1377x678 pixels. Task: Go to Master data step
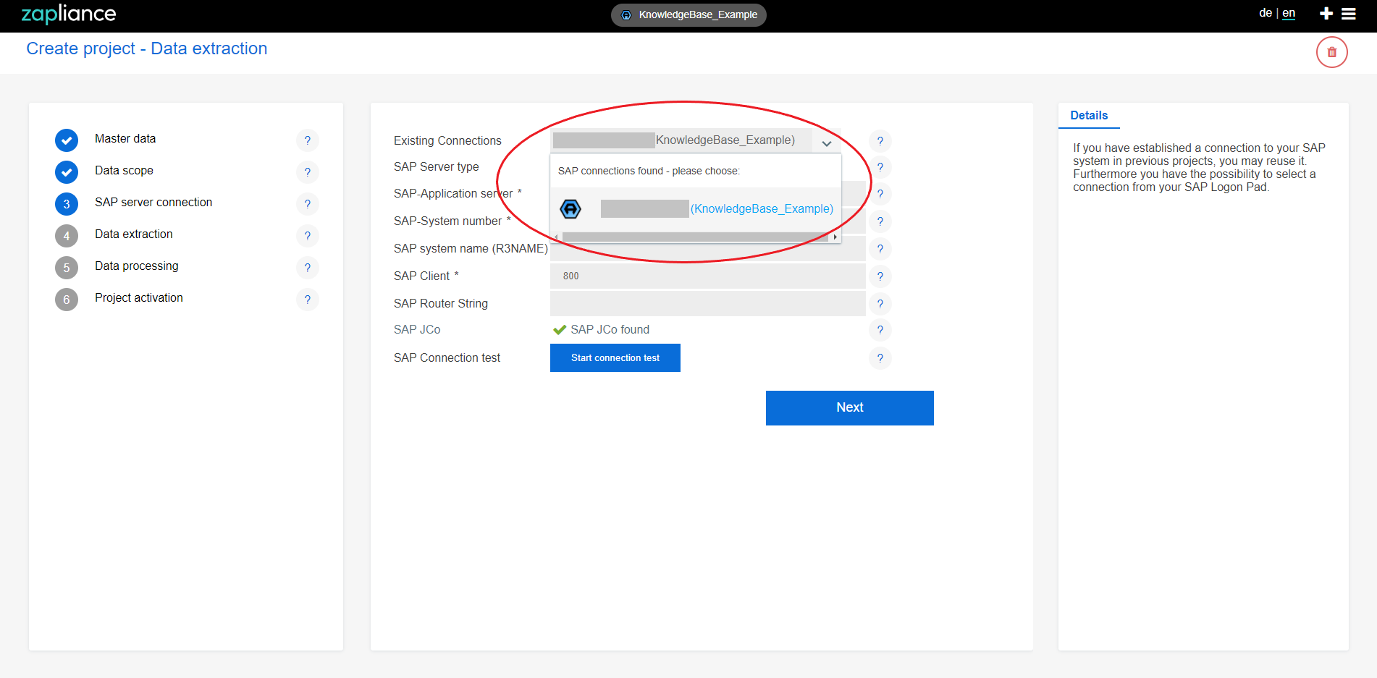[x=125, y=139]
